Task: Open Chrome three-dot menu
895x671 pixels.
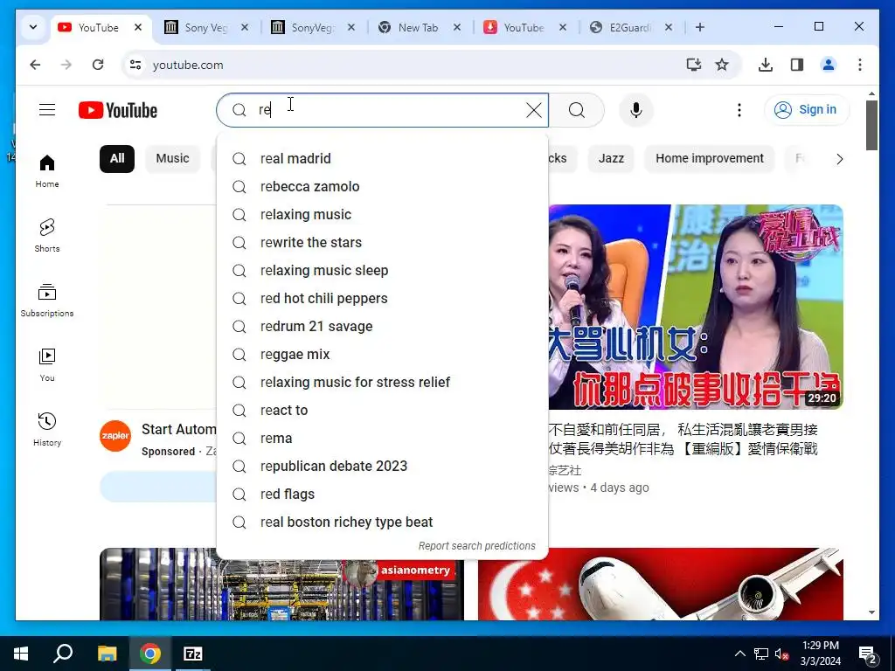Action: [x=860, y=65]
